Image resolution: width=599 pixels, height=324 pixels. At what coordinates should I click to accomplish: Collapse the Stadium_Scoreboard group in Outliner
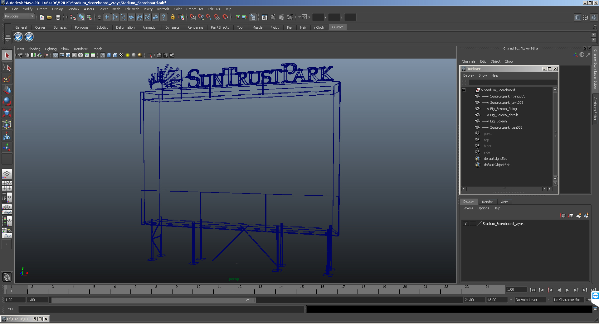click(x=464, y=90)
